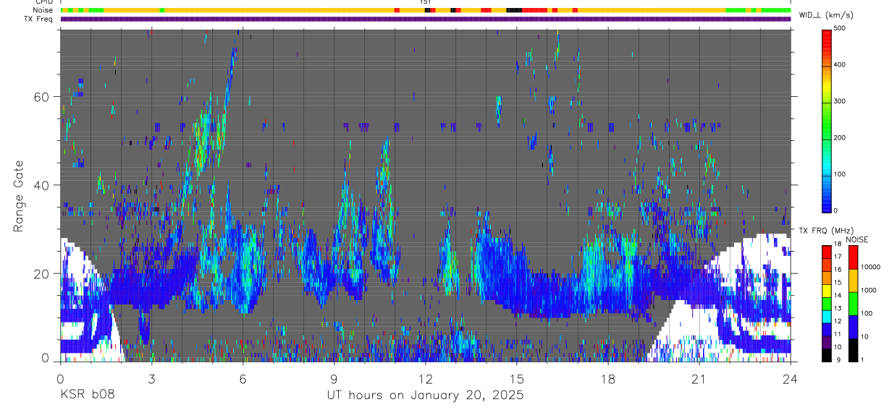The height and width of the screenshot is (410, 889).
Task: Click the 'TX FRQ (MHz)' legend title
Action: point(826,230)
